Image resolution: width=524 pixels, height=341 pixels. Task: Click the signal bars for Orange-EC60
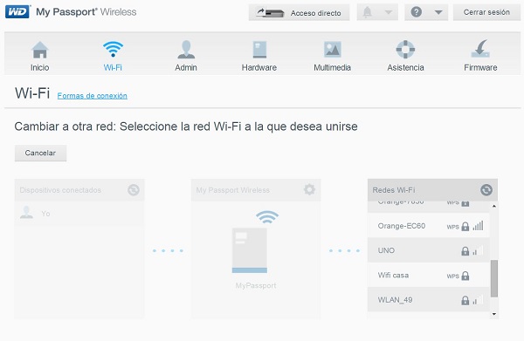click(478, 226)
